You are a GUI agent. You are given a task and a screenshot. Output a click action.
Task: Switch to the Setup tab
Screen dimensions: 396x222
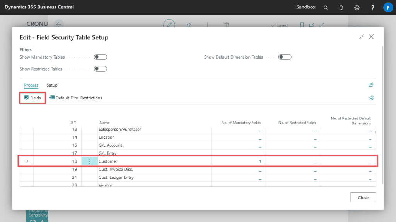point(52,85)
